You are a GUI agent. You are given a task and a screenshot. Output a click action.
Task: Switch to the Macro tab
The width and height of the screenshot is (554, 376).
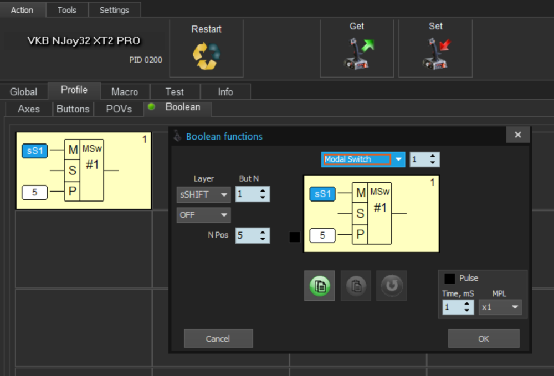[x=124, y=92]
